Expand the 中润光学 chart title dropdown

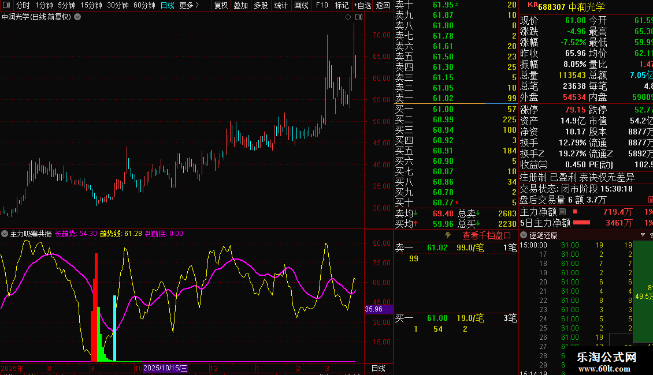[x=78, y=17]
